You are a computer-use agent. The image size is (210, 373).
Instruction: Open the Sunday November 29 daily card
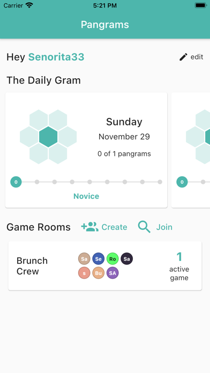86,150
